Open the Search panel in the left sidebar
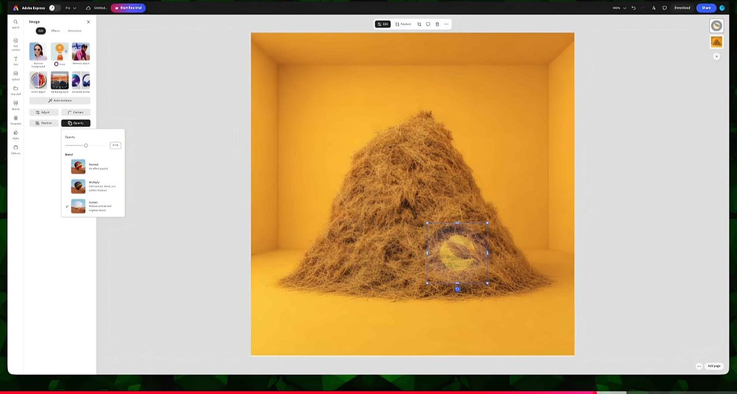 (x=15, y=23)
